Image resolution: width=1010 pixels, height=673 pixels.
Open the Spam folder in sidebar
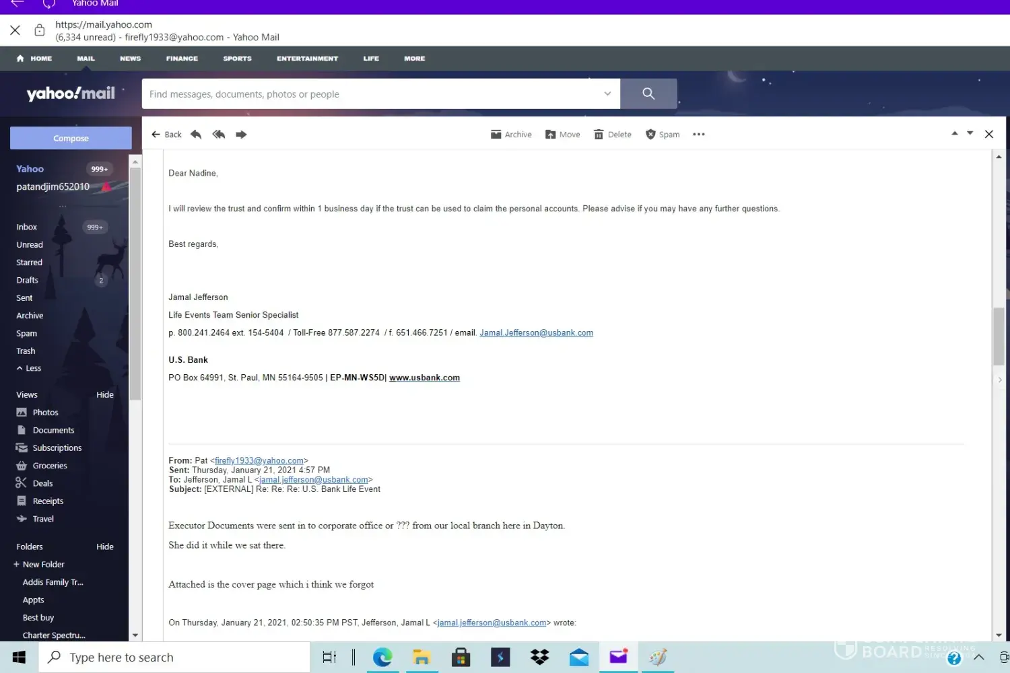click(27, 333)
